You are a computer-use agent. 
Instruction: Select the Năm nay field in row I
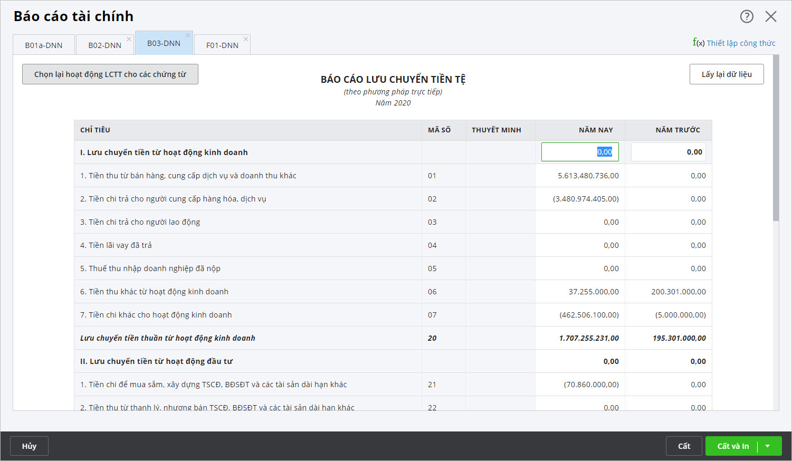point(580,152)
